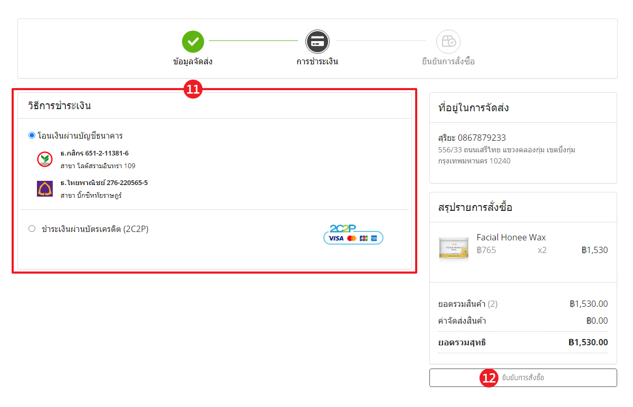Image resolution: width=633 pixels, height=407 pixels.
Task: Click the American Express card icon
Action: [374, 238]
